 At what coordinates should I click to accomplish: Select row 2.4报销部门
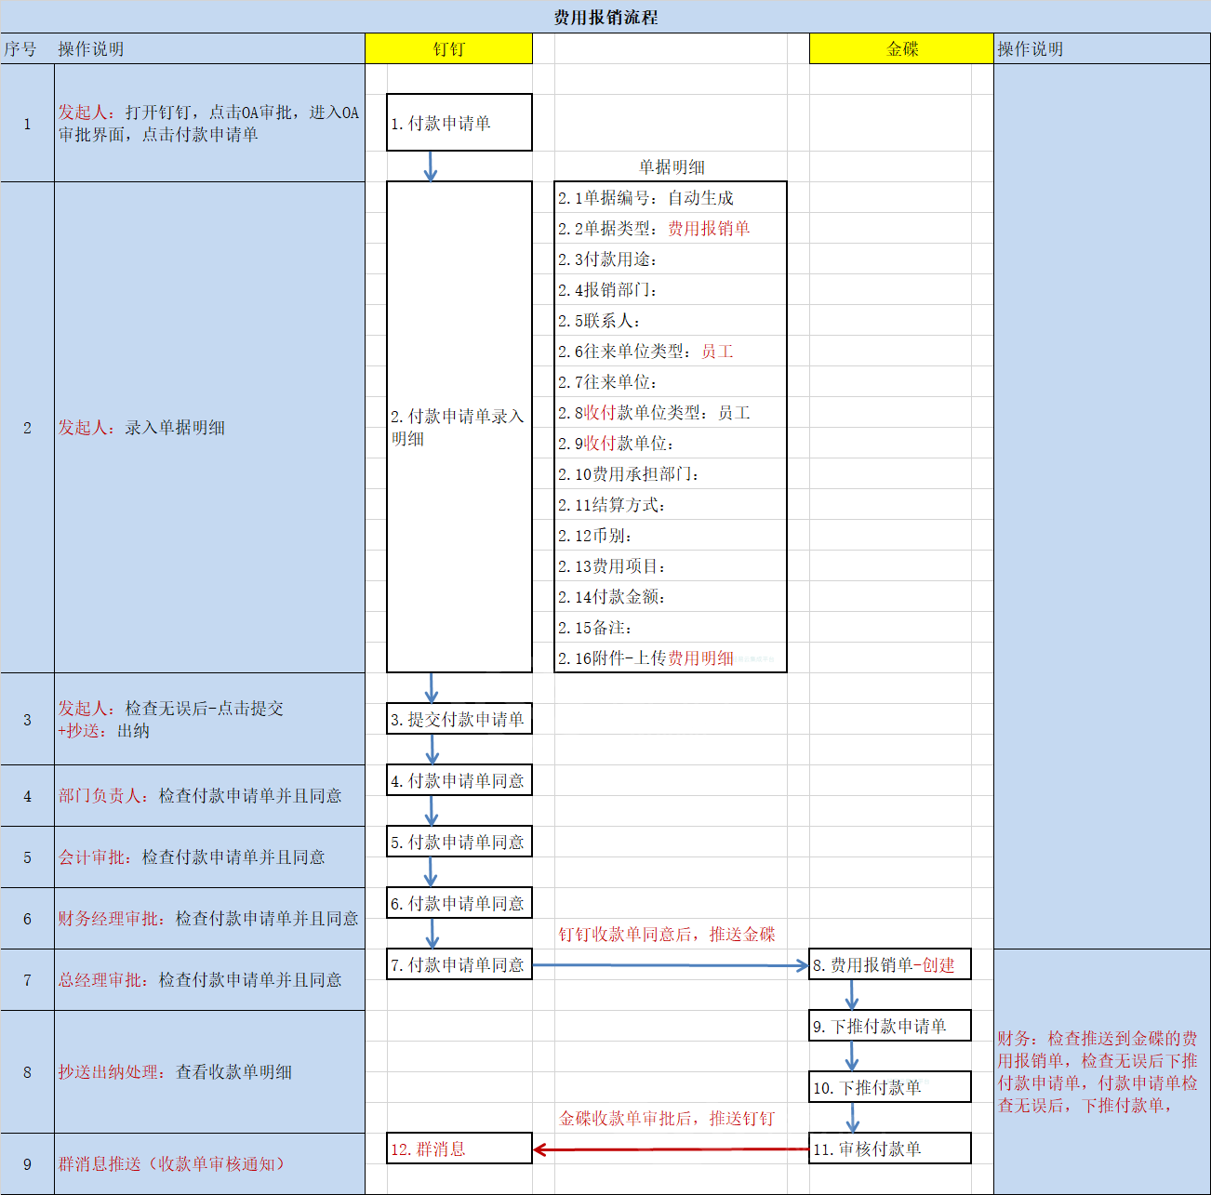[x=671, y=289]
